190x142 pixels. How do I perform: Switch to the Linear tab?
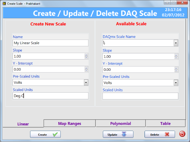pos(23,124)
